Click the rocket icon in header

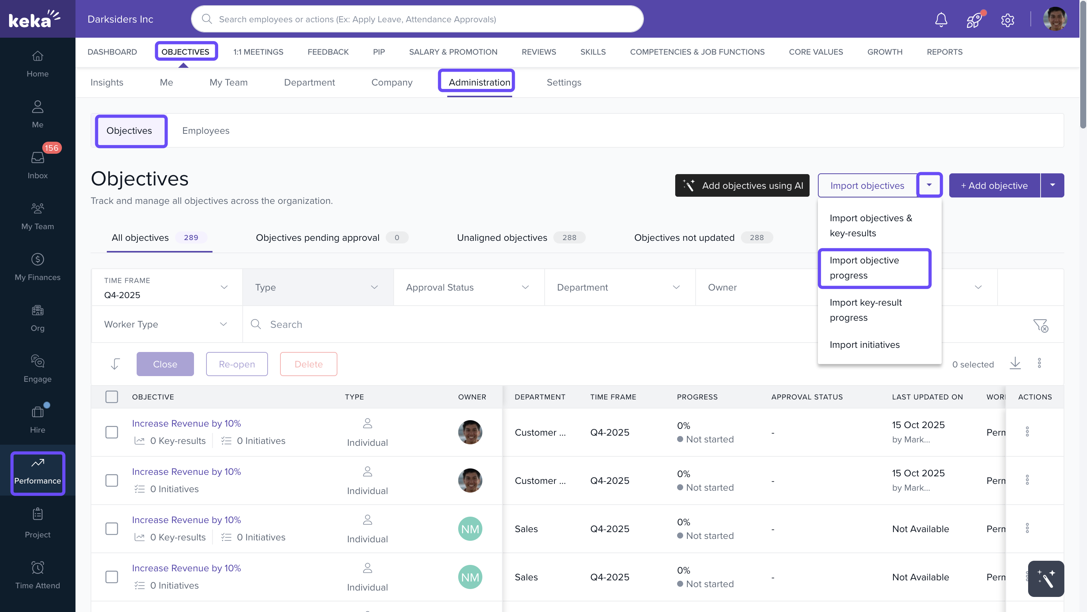tap(974, 19)
